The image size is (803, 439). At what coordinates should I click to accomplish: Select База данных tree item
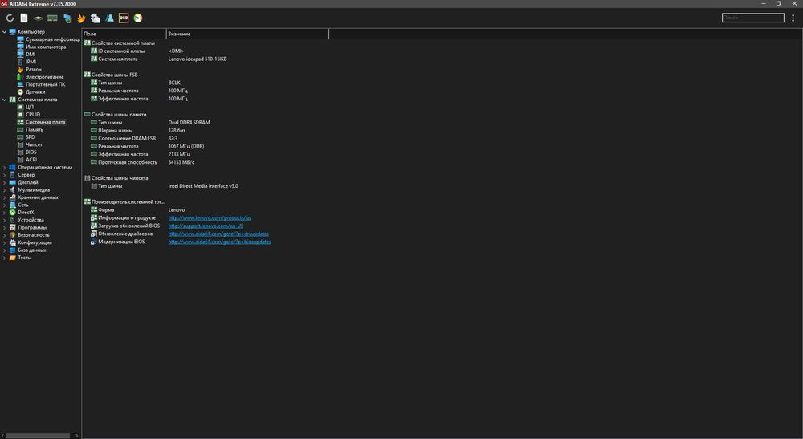click(x=32, y=250)
